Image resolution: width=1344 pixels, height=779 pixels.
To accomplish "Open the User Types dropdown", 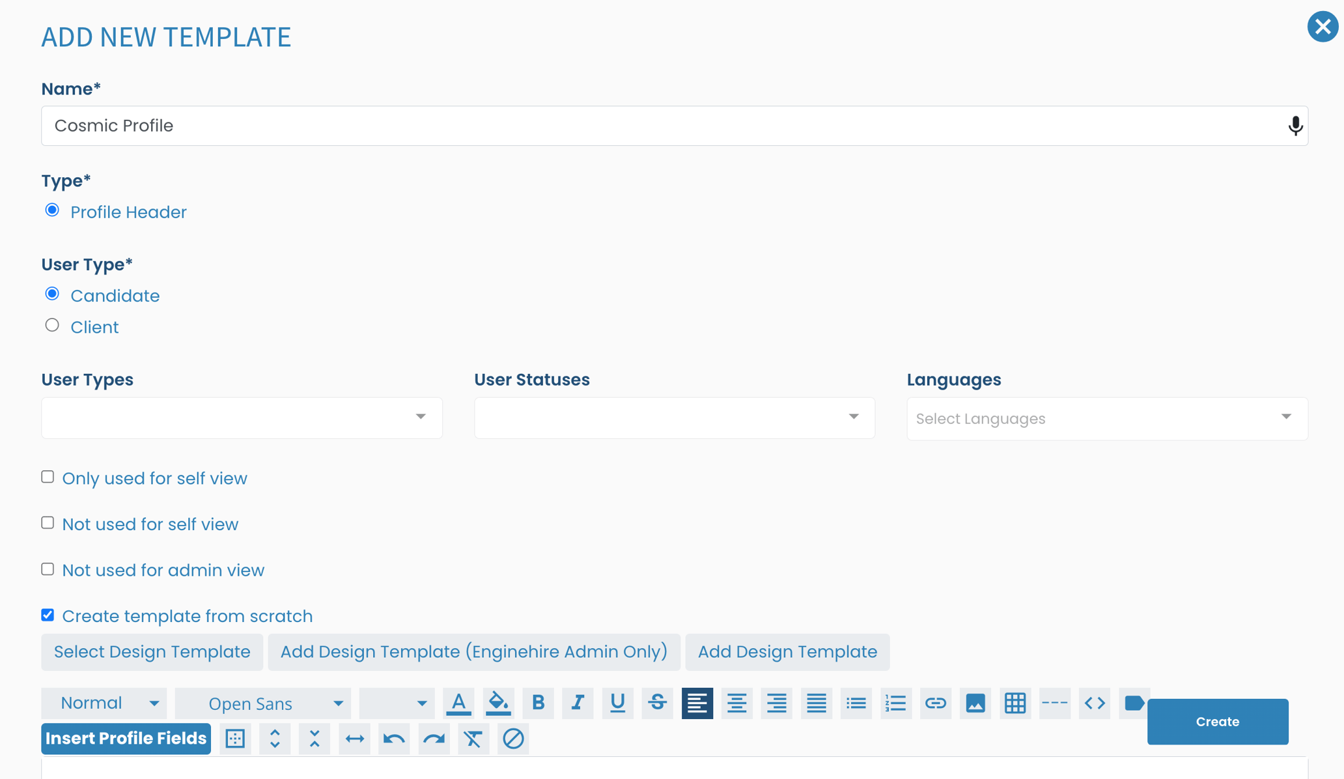I will tap(242, 418).
